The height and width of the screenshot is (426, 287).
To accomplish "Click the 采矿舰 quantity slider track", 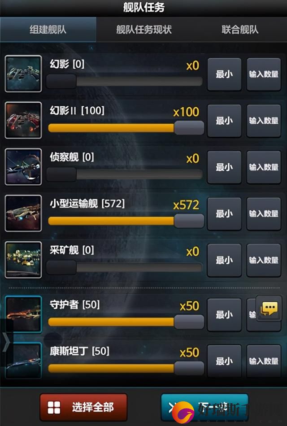I will pyautogui.click(x=125, y=267).
